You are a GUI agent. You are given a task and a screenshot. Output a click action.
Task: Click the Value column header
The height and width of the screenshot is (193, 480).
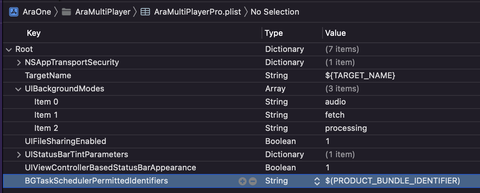335,33
